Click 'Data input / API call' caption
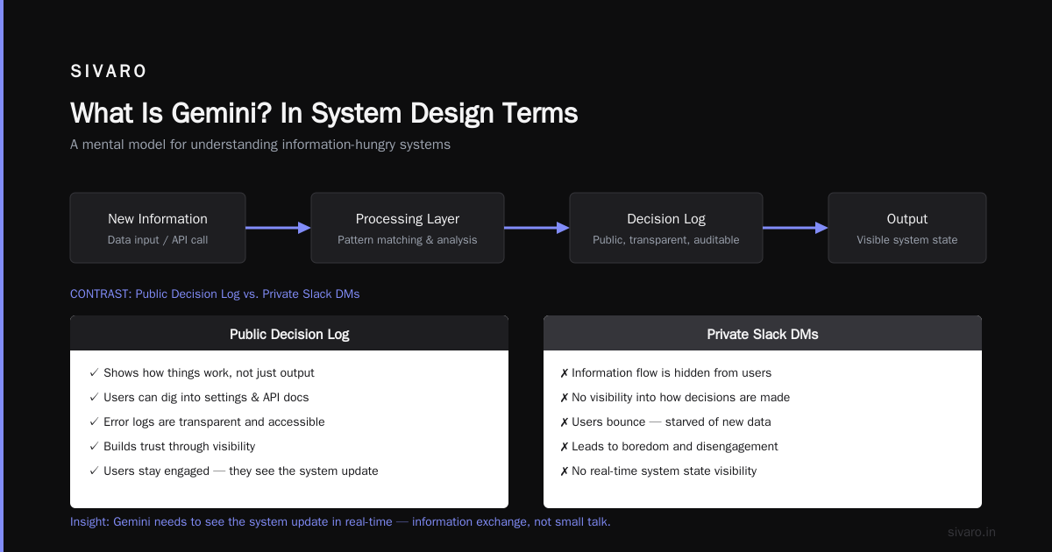 (158, 240)
